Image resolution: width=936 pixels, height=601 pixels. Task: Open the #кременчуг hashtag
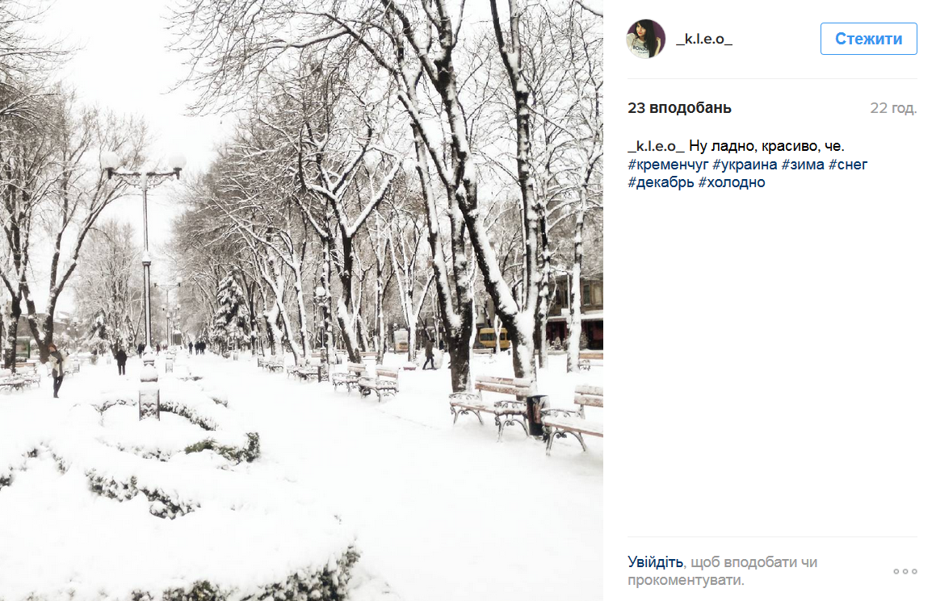click(668, 165)
